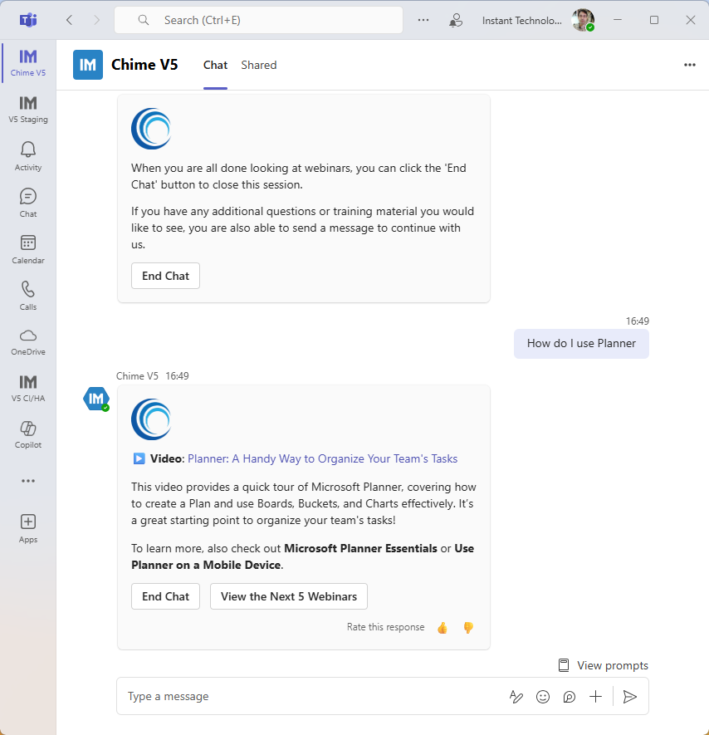The height and width of the screenshot is (735, 709).
Task: Click 'Microsoft Planner Essentials' bold text
Action: coord(360,548)
